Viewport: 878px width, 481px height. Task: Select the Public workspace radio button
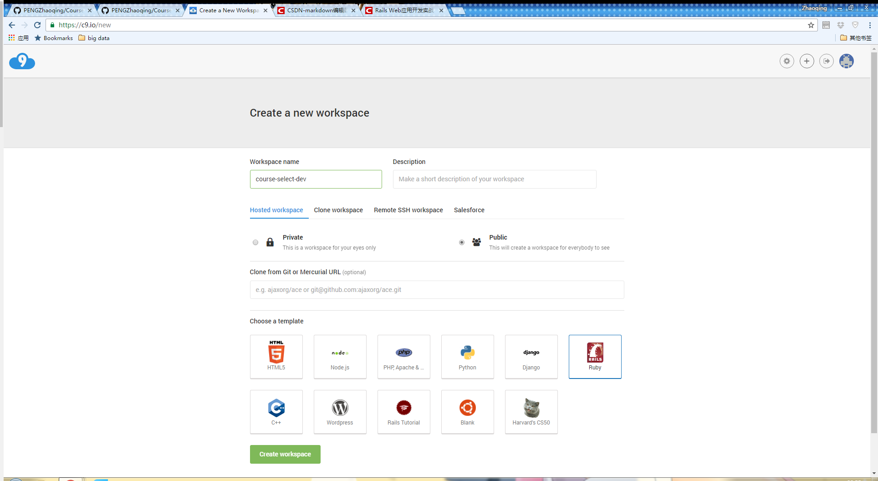462,242
